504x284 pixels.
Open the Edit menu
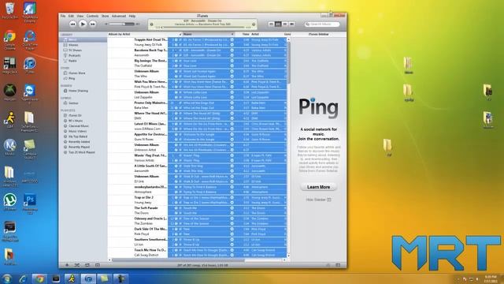pyautogui.click(x=71, y=16)
